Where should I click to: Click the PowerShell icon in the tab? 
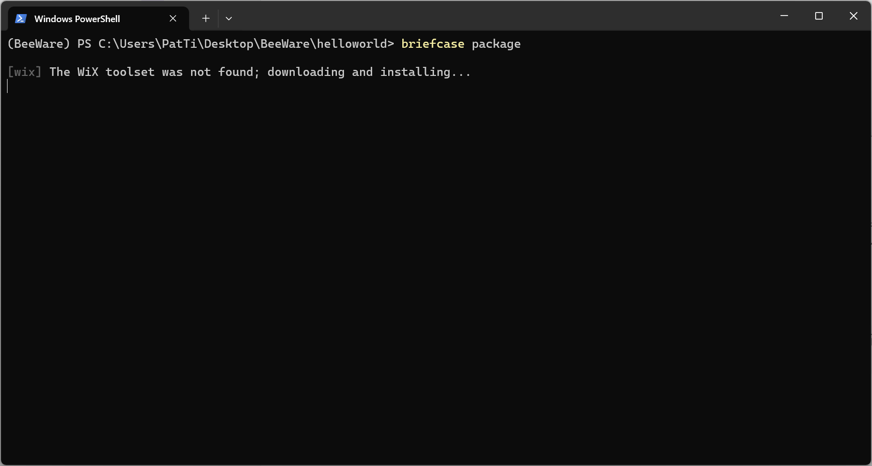point(21,19)
